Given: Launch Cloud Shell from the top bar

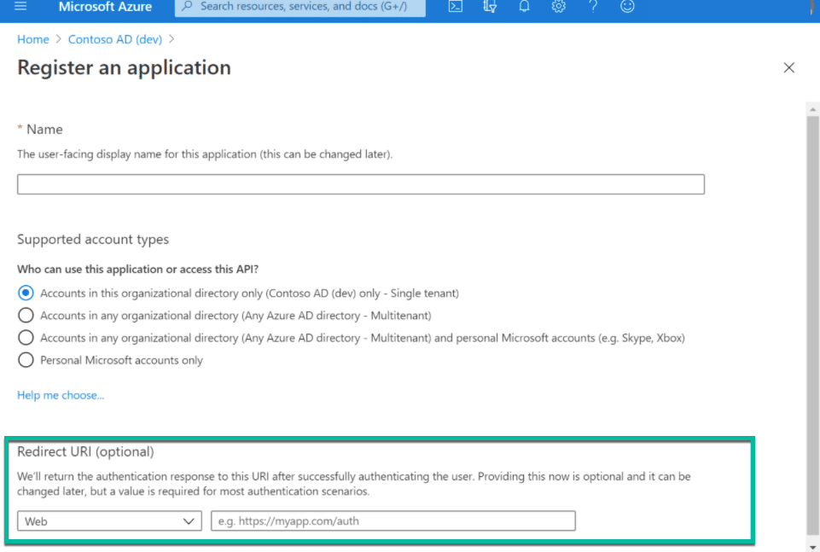Looking at the screenshot, I should (456, 6).
